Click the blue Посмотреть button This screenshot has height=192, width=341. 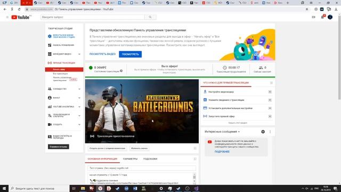pos(130,54)
